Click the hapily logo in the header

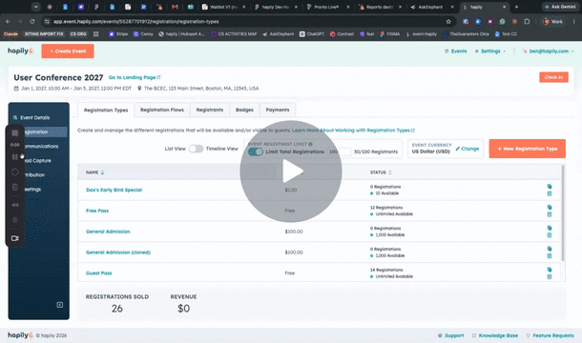tap(20, 50)
